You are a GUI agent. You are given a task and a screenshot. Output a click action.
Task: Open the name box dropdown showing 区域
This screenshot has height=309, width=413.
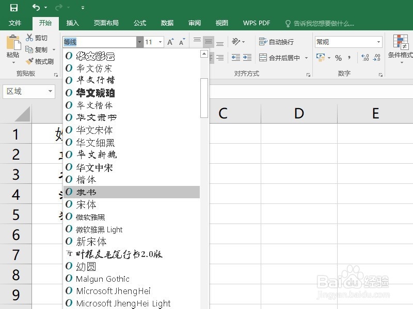tap(50, 91)
